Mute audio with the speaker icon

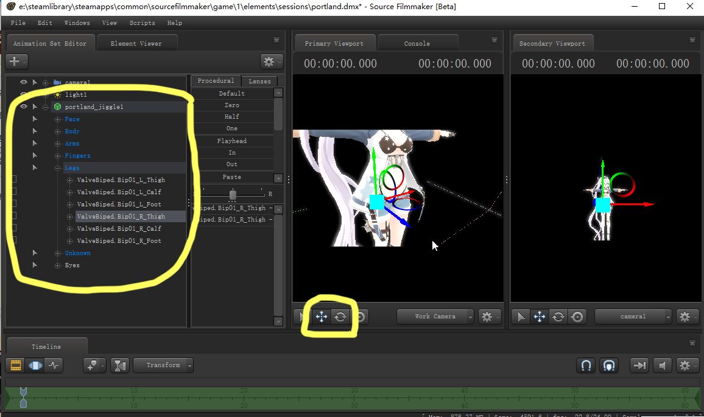[x=662, y=365]
